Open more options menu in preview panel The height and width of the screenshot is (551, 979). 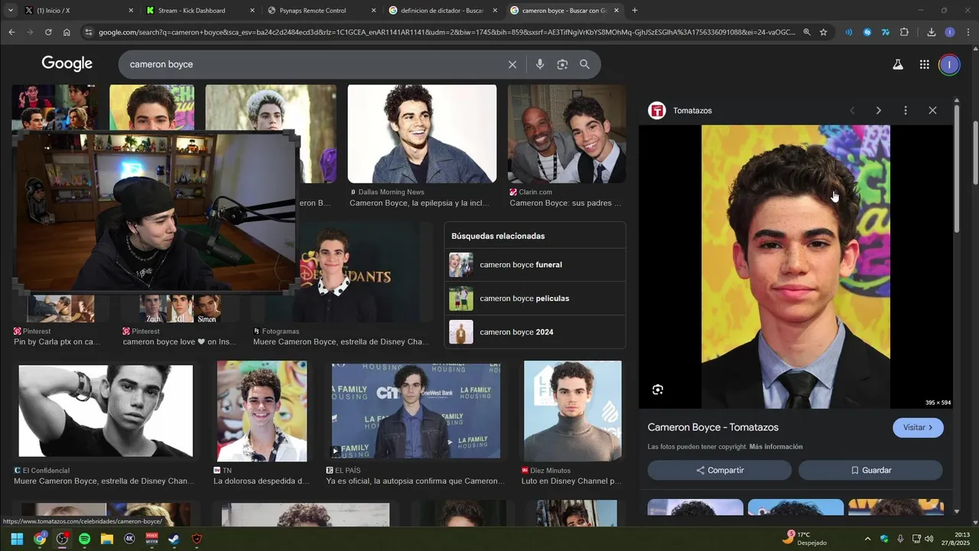[x=906, y=110]
